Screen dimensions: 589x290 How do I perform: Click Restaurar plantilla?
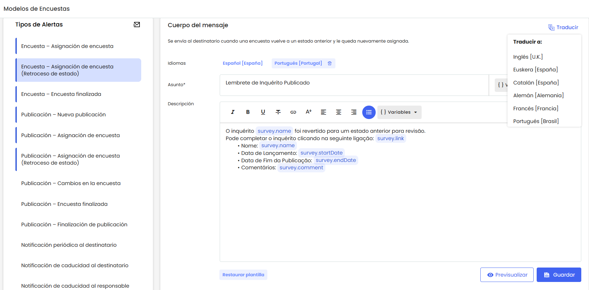[243, 275]
